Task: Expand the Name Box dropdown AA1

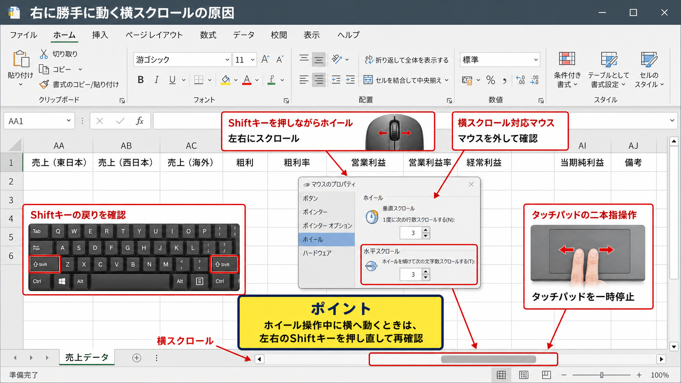Action: tap(68, 121)
